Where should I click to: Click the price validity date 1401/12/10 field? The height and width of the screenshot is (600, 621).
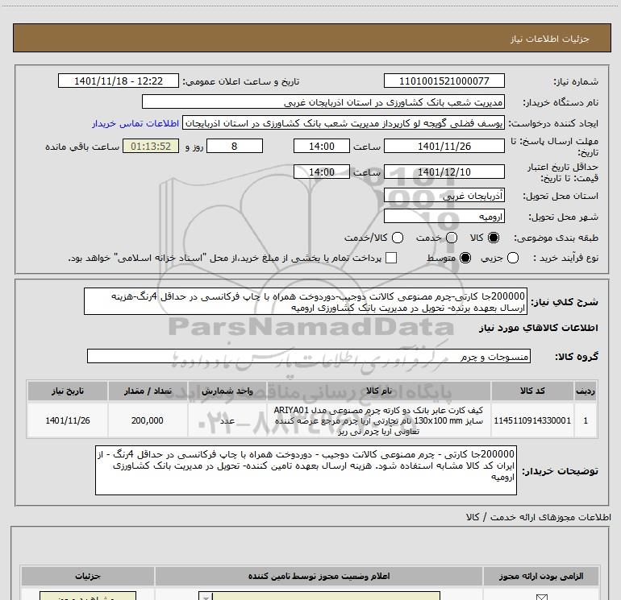[444, 172]
